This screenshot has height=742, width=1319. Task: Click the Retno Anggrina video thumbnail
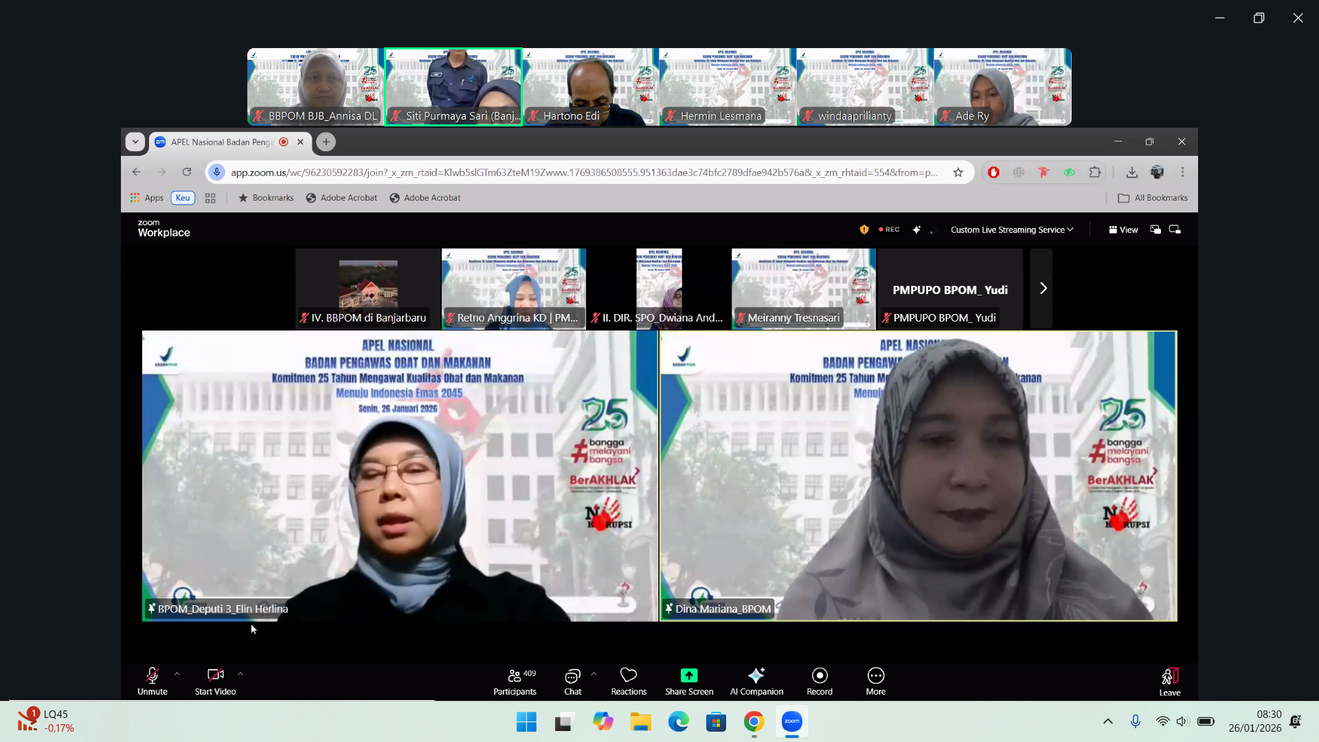point(513,289)
